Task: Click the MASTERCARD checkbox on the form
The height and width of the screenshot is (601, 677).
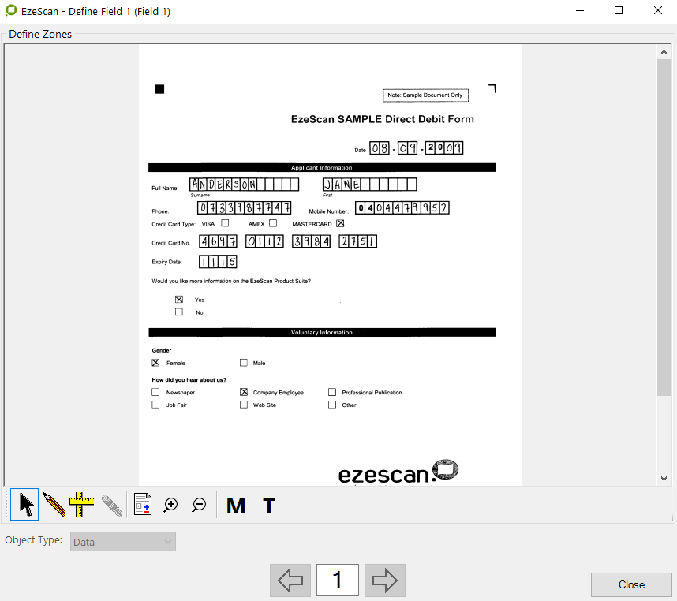Action: point(341,223)
